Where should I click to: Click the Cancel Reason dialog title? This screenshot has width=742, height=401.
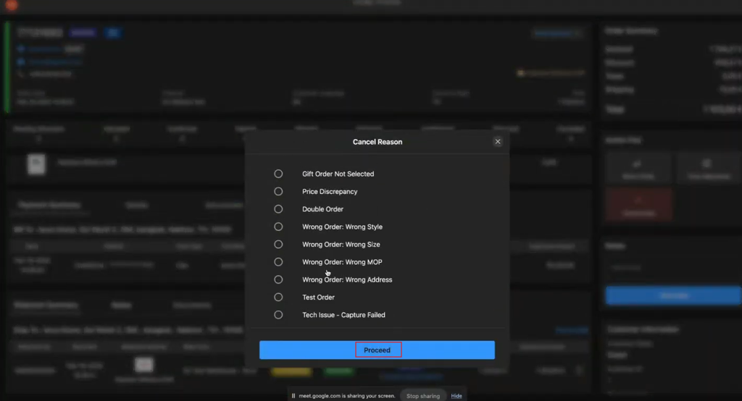coord(377,142)
